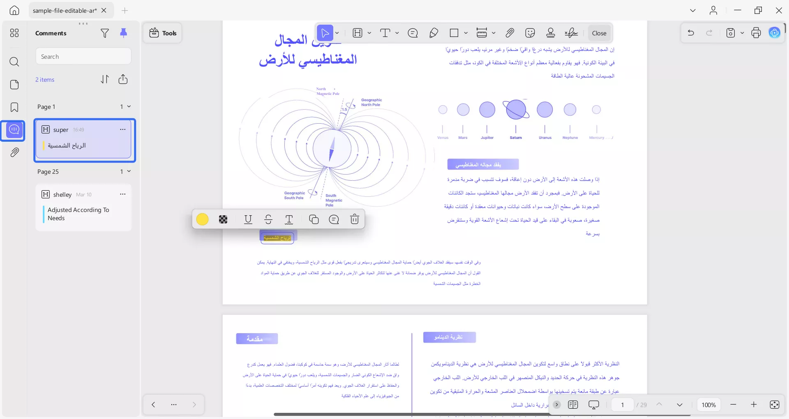Select the Highlight tool in the toolbar
Screen dimensions: 789x419
(x=358, y=33)
